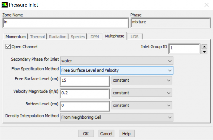Open Velocity Magnitude constant dropdown

pyautogui.click(x=142, y=93)
